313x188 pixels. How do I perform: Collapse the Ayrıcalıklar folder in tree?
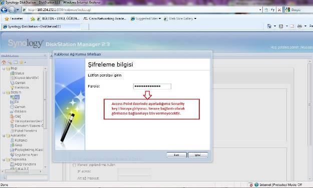point(4,135)
